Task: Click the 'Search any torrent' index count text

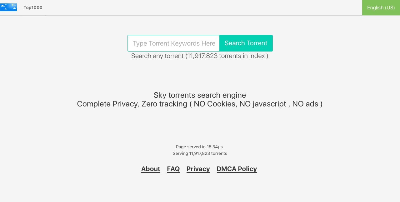Action: tap(200, 56)
